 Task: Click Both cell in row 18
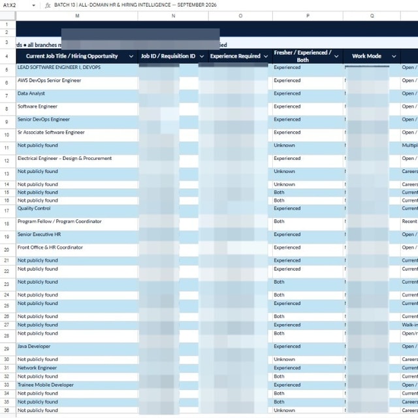(x=308, y=224)
